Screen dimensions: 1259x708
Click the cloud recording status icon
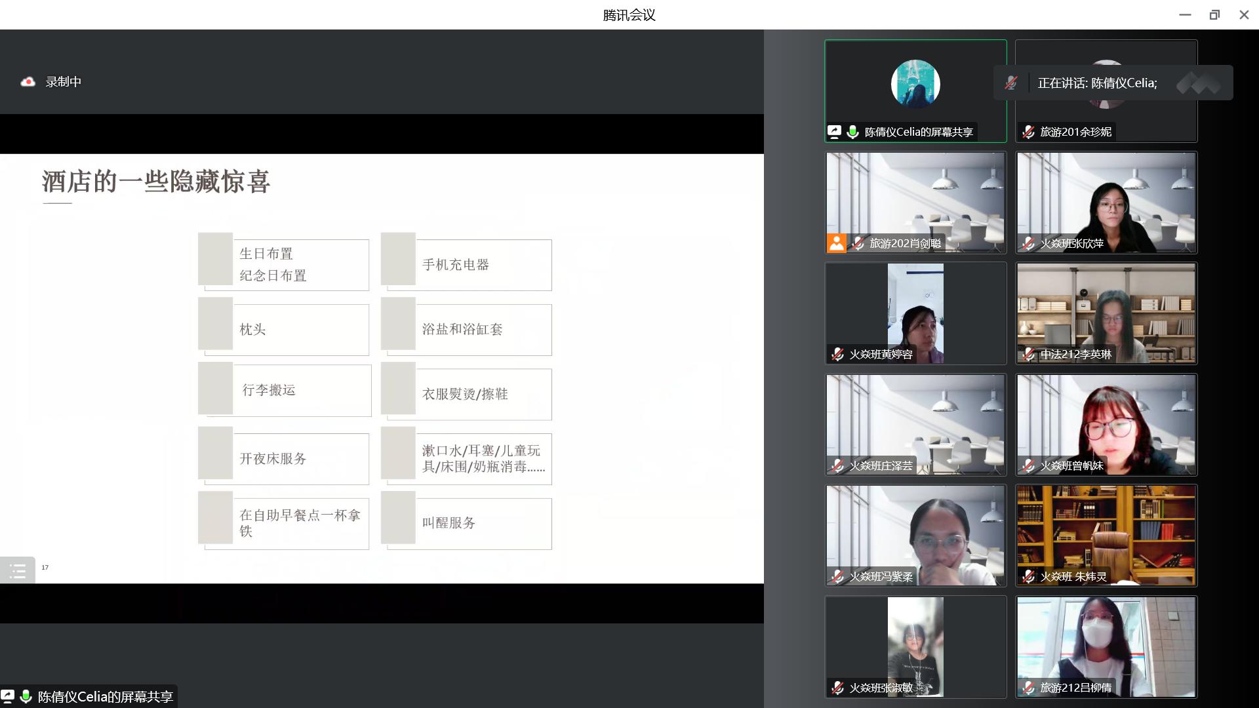click(28, 82)
